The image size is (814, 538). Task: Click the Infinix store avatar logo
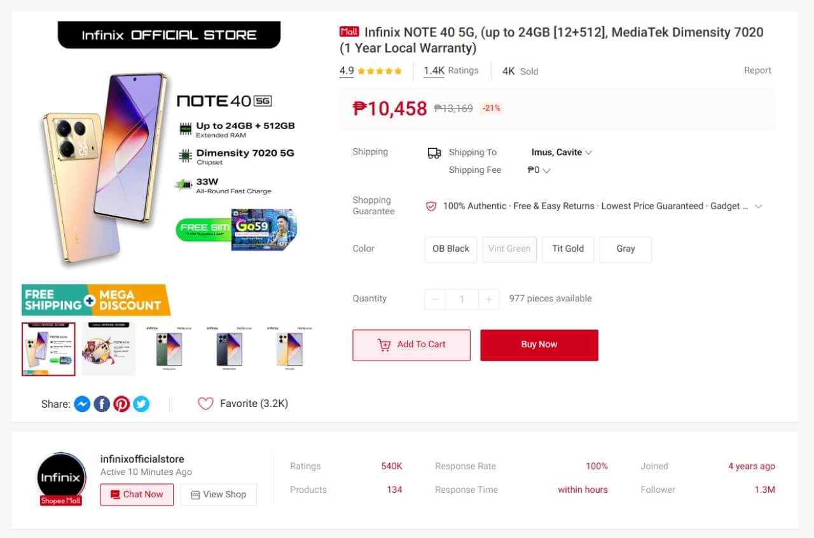61,477
